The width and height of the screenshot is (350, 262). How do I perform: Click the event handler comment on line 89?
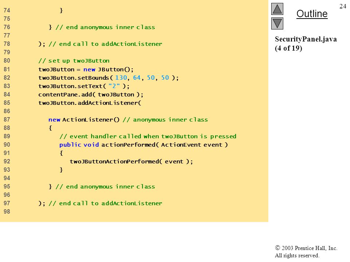pyautogui.click(x=148, y=136)
